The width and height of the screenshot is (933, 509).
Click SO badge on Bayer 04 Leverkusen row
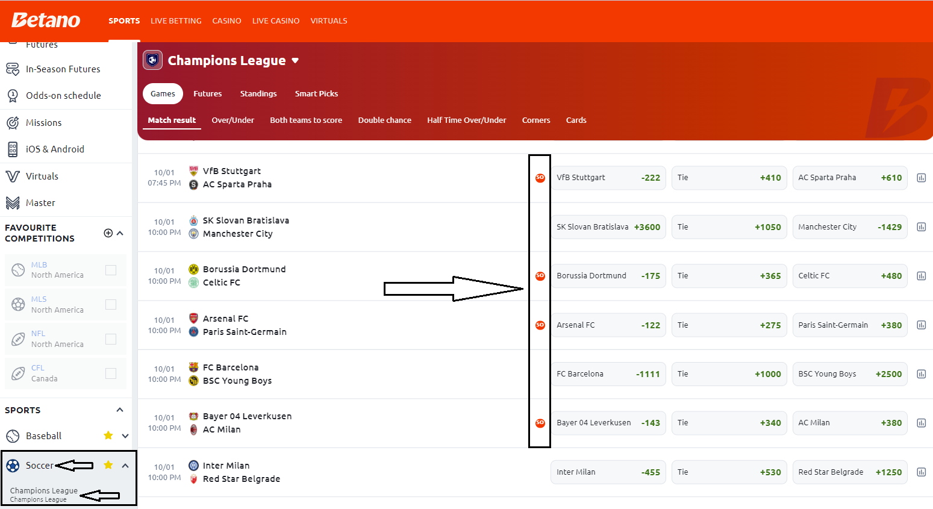pyautogui.click(x=540, y=423)
